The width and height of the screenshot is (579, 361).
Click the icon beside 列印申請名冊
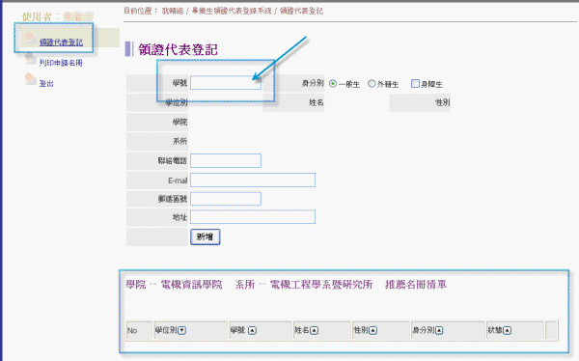tap(31, 59)
